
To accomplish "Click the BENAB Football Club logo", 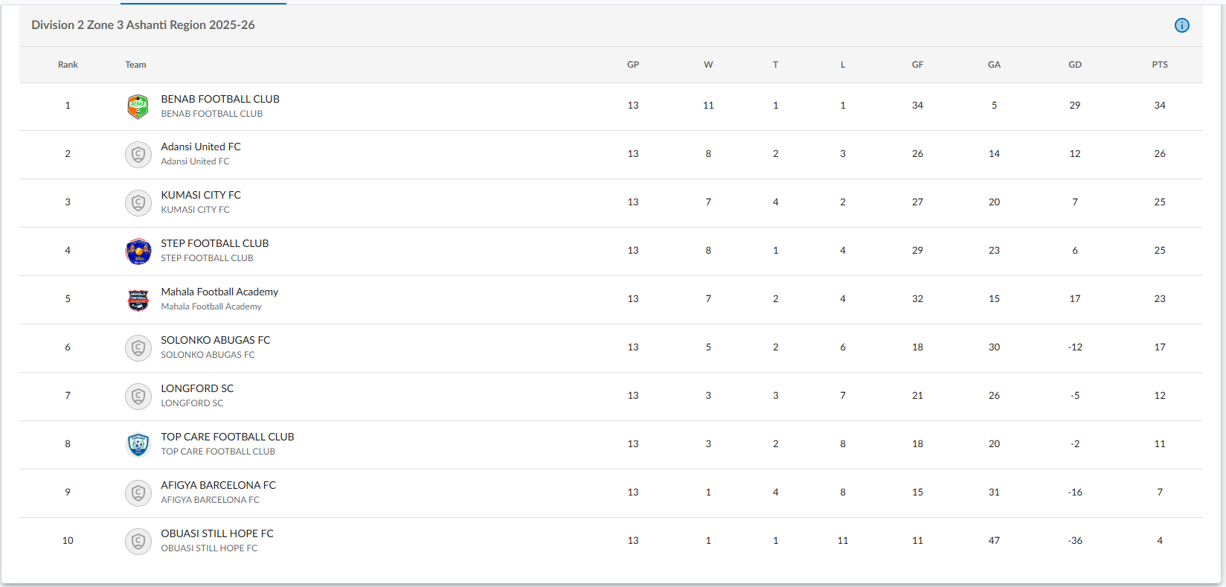I will pos(138,106).
